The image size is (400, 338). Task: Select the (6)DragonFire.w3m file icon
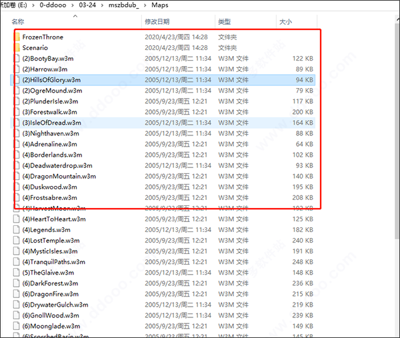(x=17, y=294)
